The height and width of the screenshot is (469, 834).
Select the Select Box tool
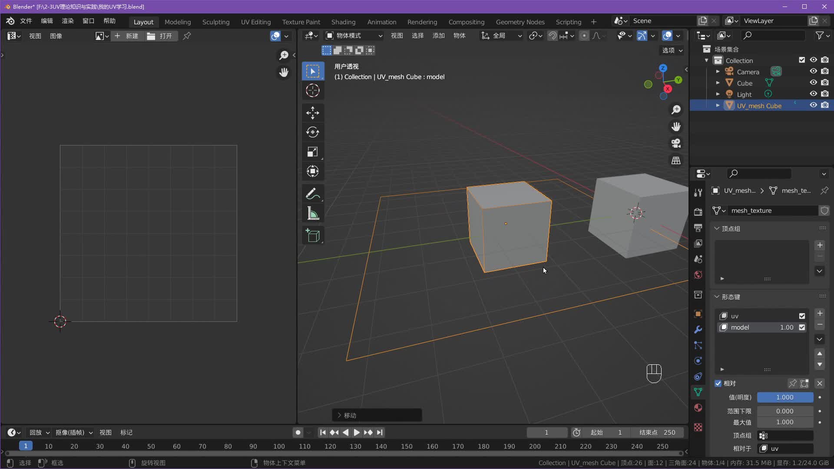pos(313,71)
